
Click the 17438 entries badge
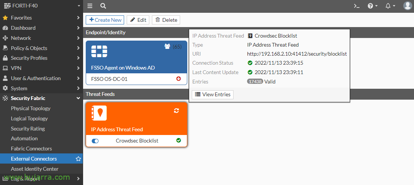point(255,82)
